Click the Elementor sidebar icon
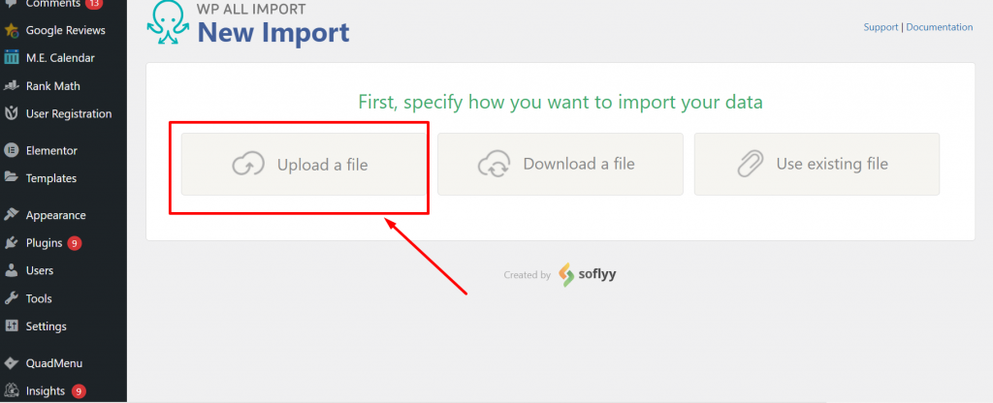This screenshot has width=993, height=403. [12, 150]
